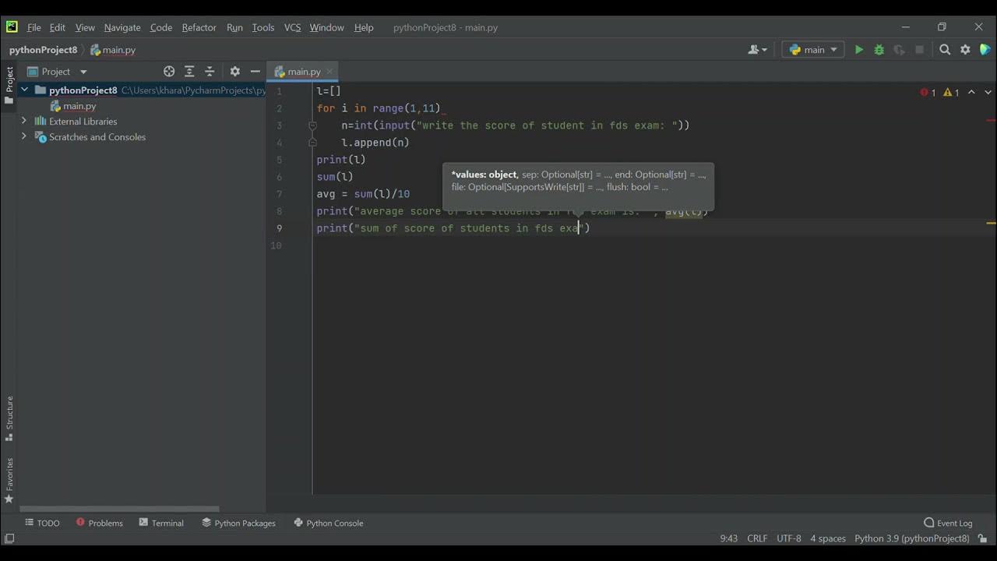Open the Problems tool window
Image resolution: width=997 pixels, height=561 pixels.
100,523
